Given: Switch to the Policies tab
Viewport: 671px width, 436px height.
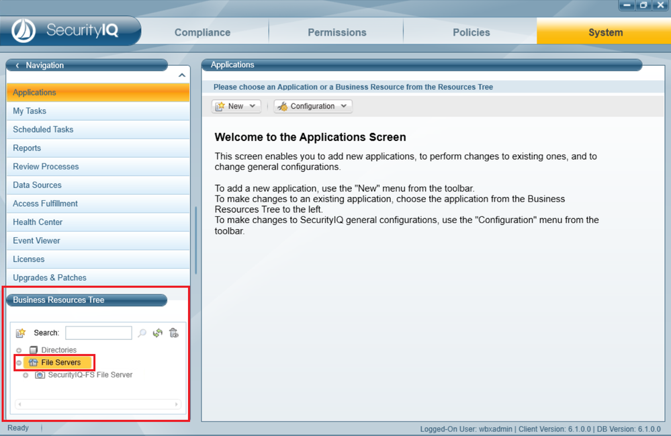Looking at the screenshot, I should [x=470, y=32].
